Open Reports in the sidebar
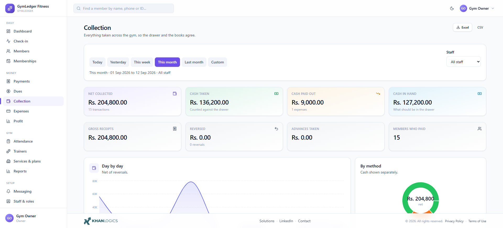This screenshot has height=228, width=503. pyautogui.click(x=34, y=171)
